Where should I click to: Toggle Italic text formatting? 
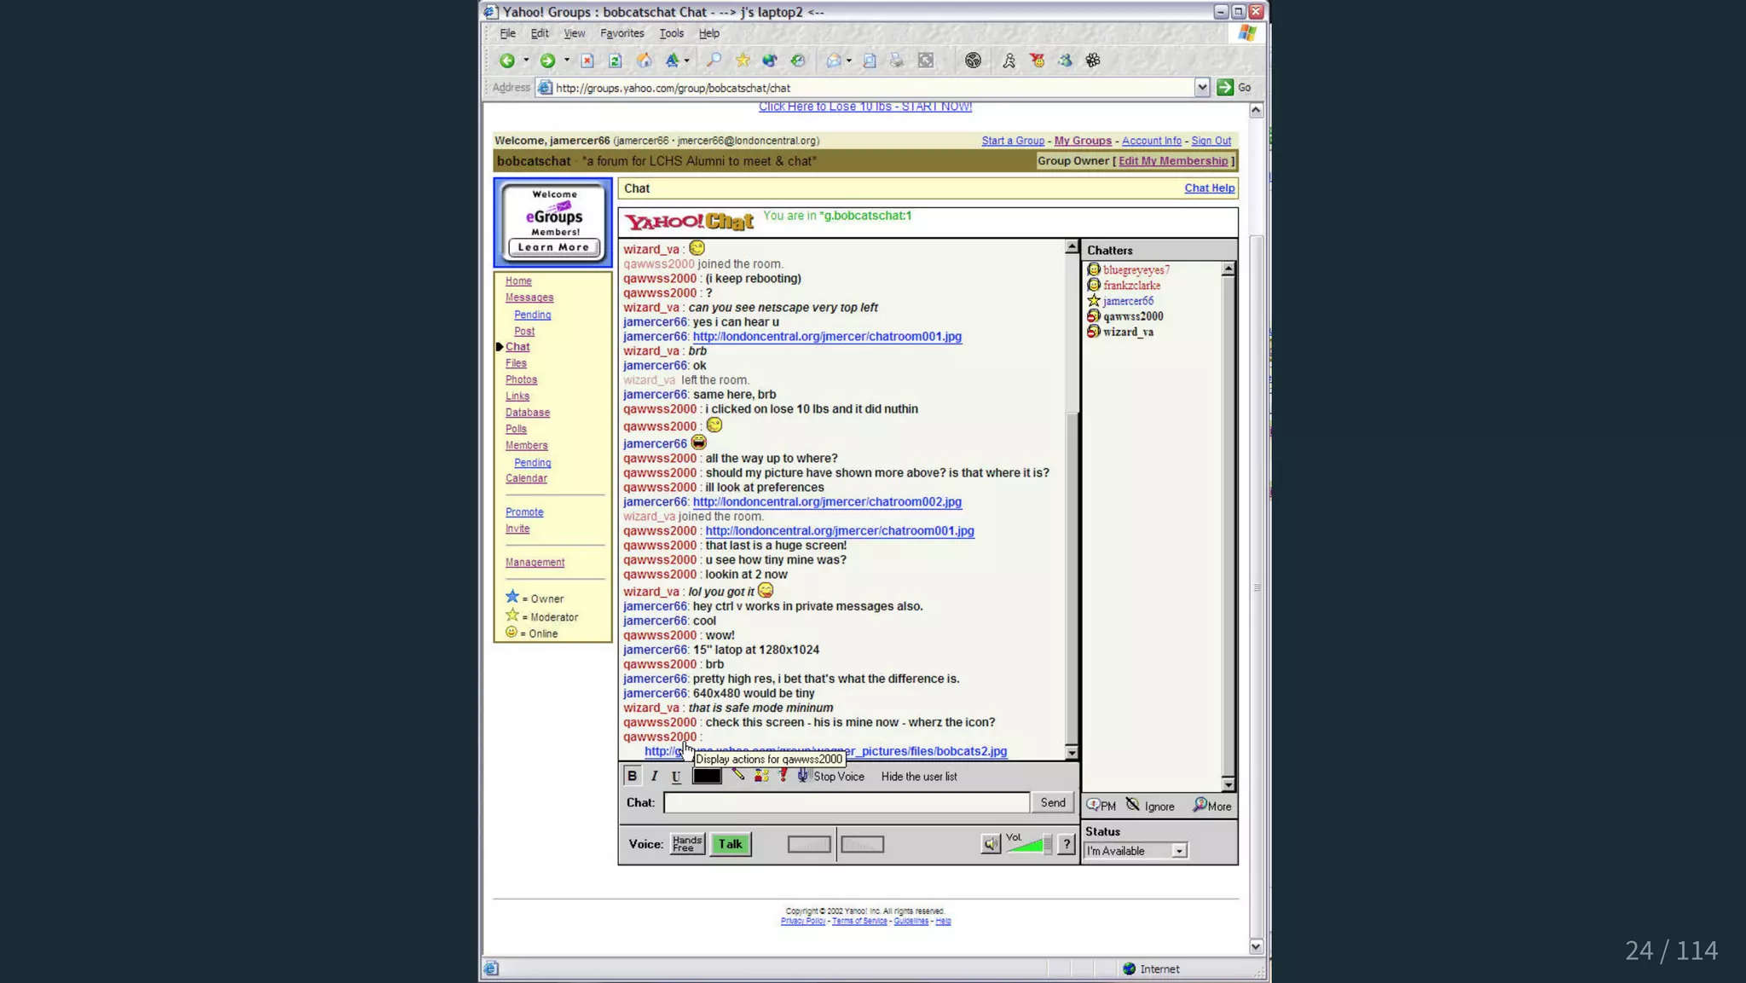[x=654, y=776]
